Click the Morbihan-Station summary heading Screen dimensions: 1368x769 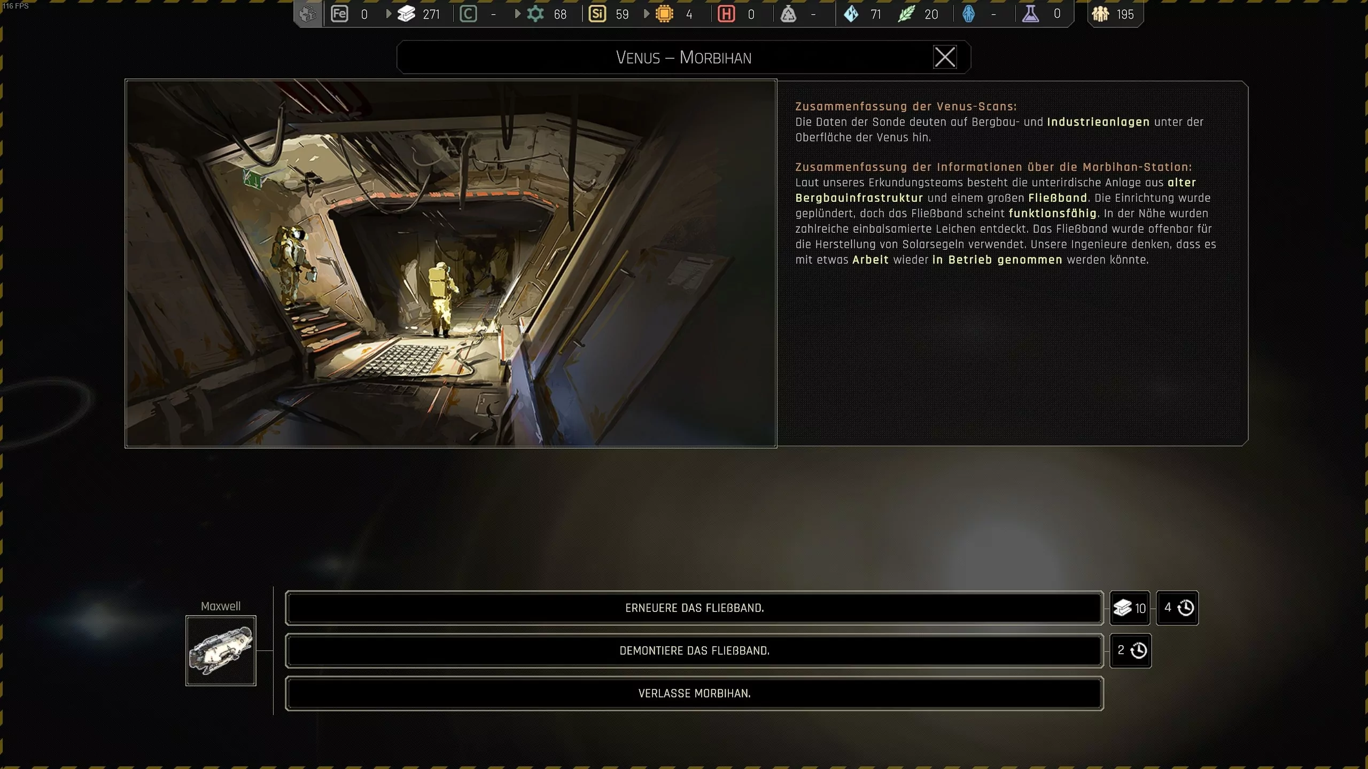point(993,167)
